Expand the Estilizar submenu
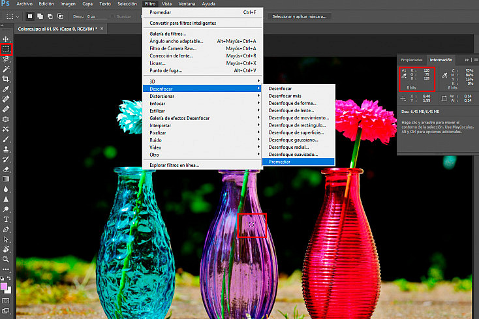 pos(202,111)
